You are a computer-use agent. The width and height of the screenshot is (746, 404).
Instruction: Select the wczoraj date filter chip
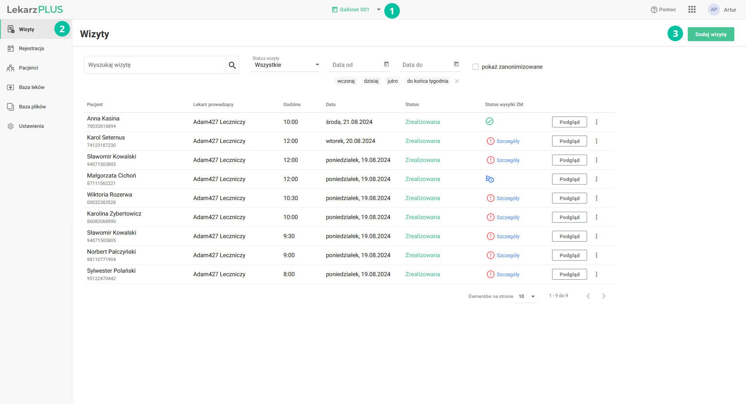point(346,81)
